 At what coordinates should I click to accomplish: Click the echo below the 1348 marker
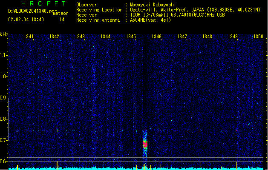tap(201, 130)
